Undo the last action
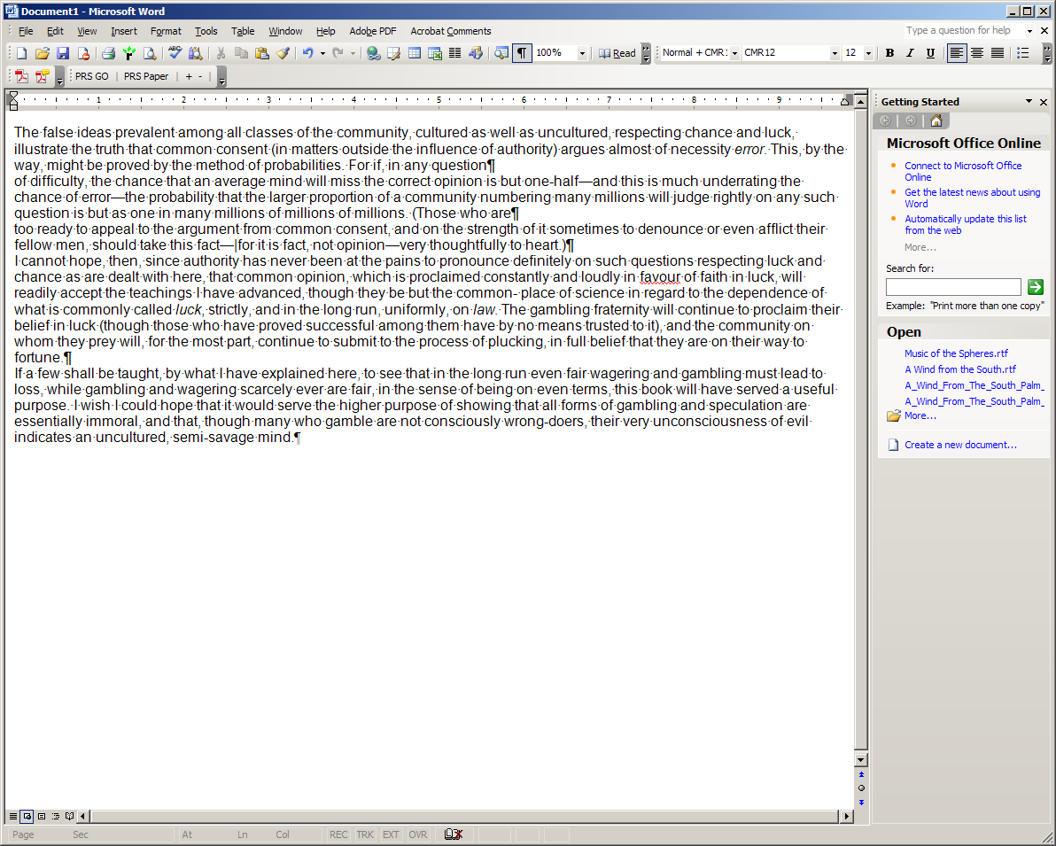The height and width of the screenshot is (846, 1056). point(307,53)
